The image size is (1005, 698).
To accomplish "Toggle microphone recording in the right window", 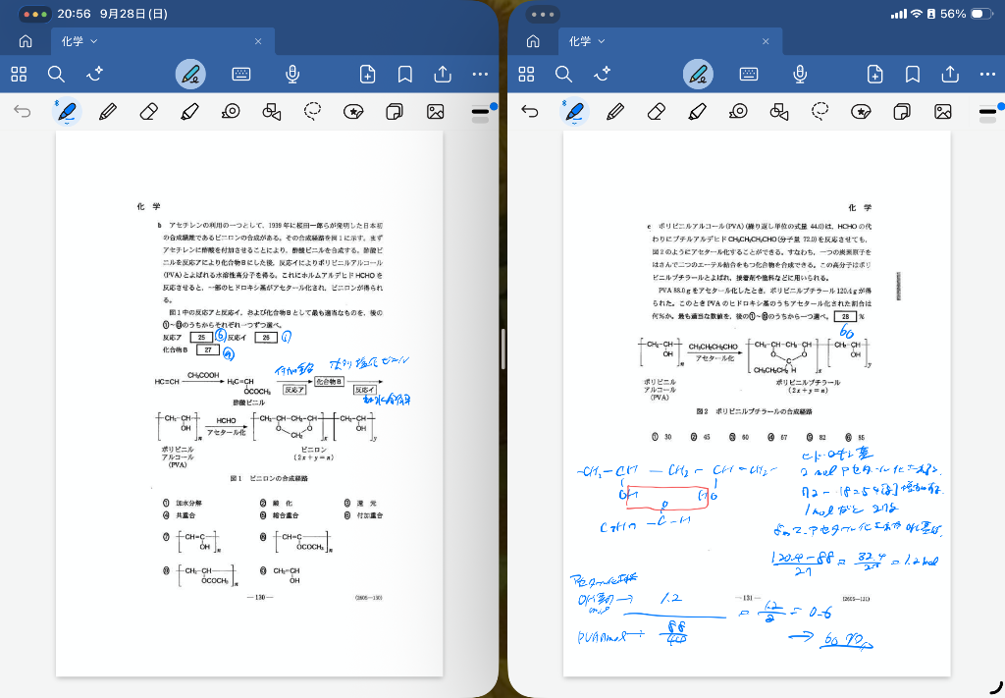I will [x=800, y=74].
